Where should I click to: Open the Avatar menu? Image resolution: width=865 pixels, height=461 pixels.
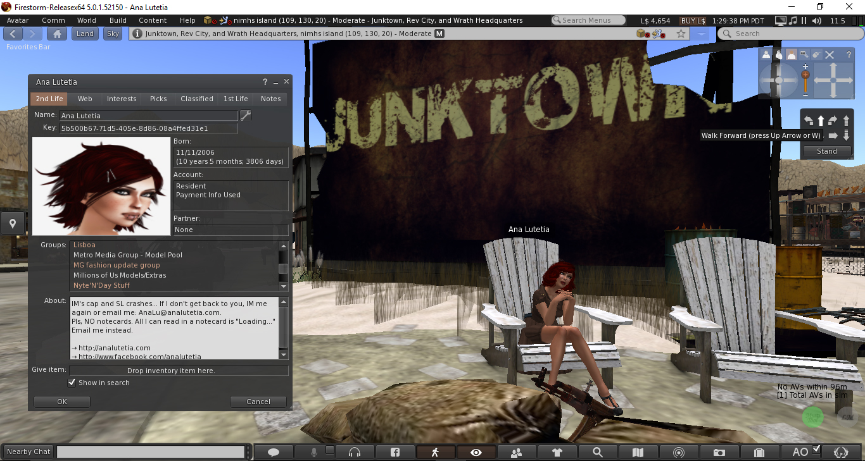[18, 20]
